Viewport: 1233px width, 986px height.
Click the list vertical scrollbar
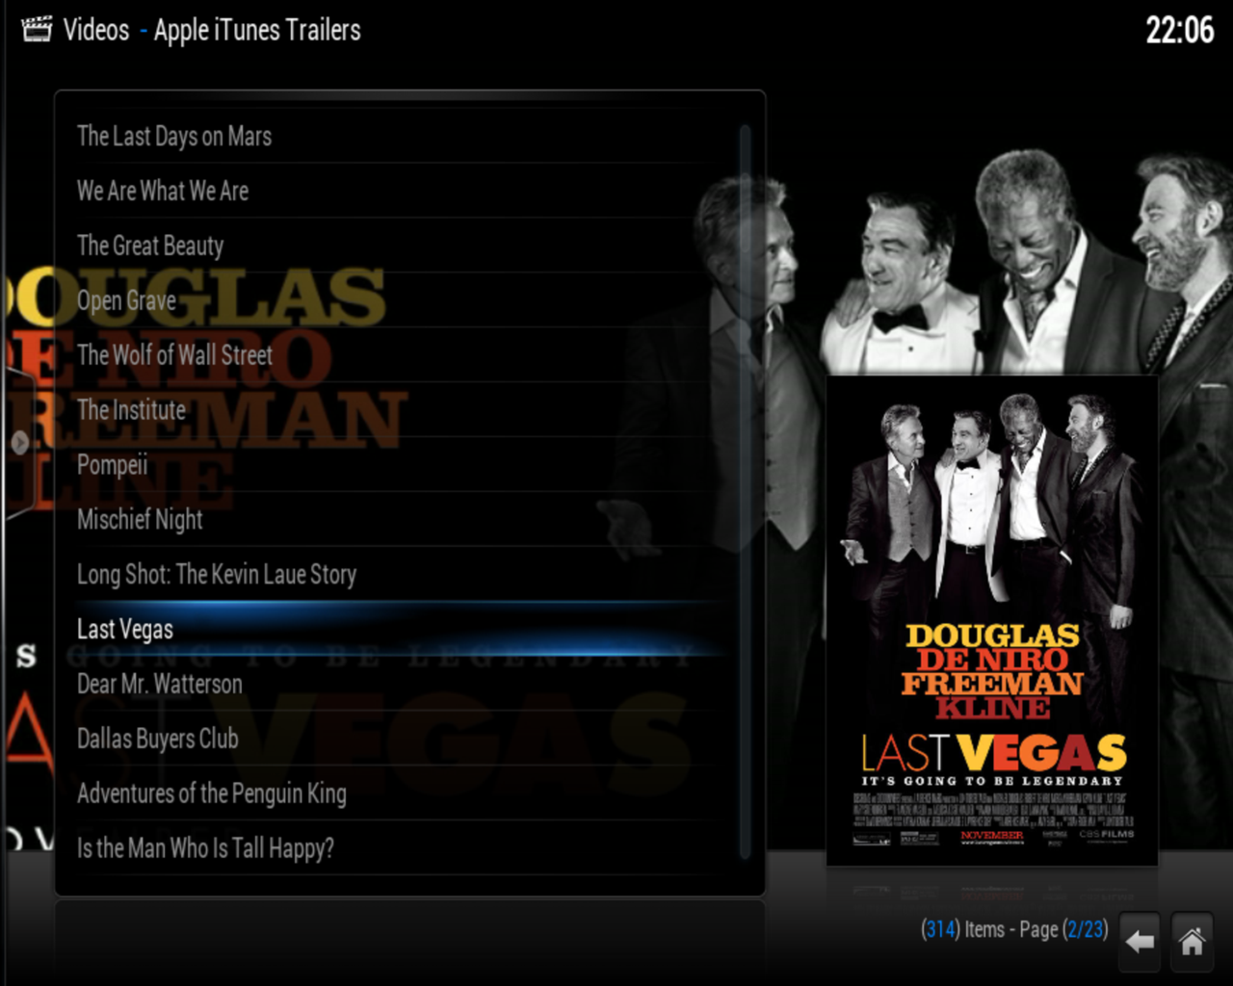point(745,491)
